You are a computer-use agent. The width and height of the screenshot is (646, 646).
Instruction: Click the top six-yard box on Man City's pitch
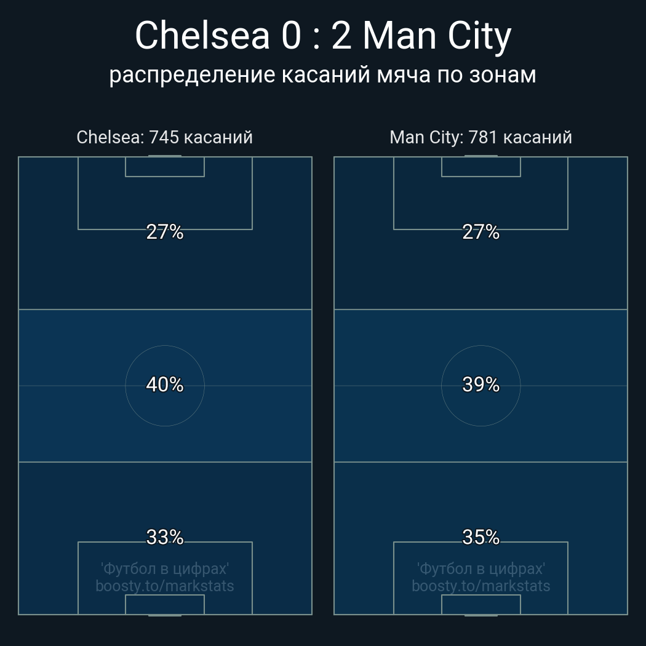click(481, 167)
